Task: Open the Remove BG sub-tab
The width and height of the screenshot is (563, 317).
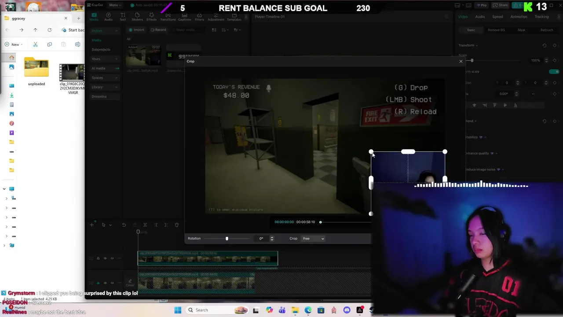Action: pos(496,30)
